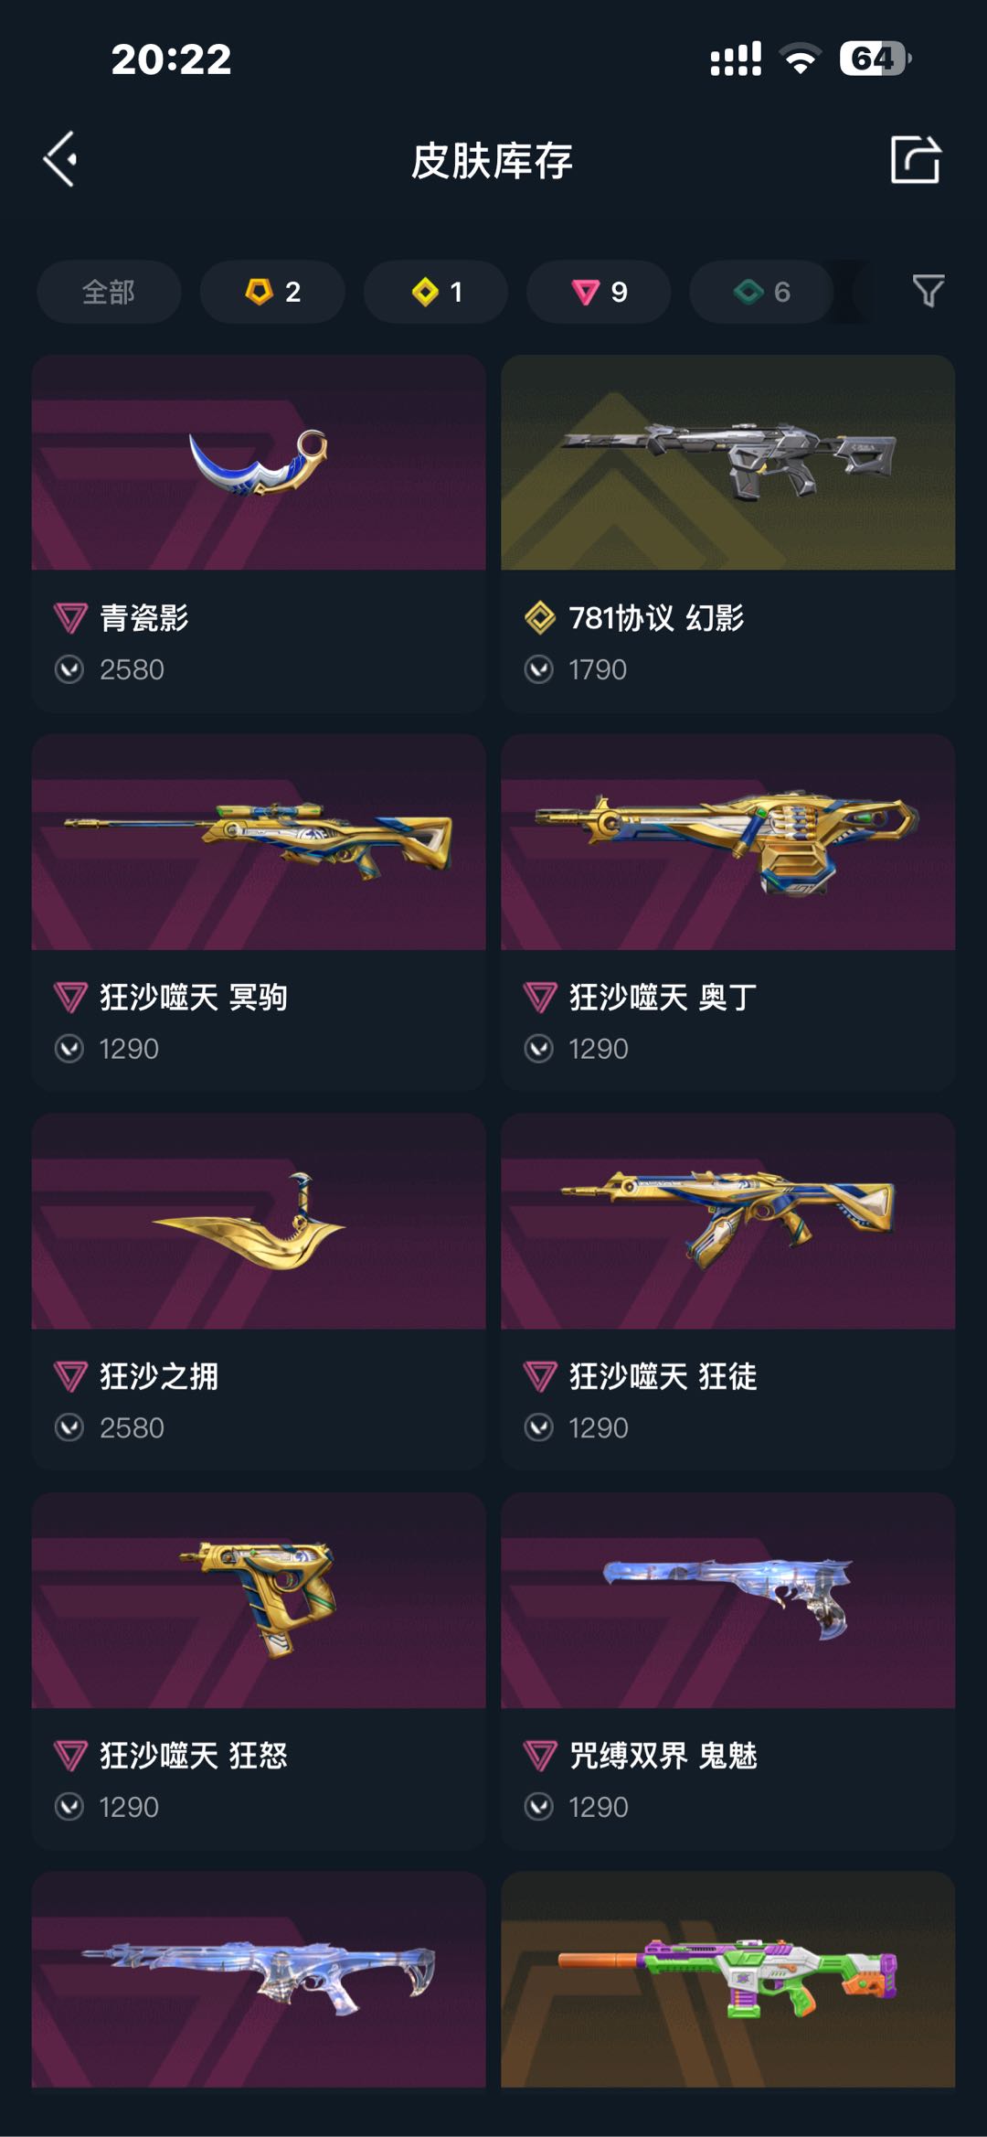Open the green purple toy rifle thumbnail
The width and height of the screenshot is (987, 2137).
click(x=728, y=1980)
